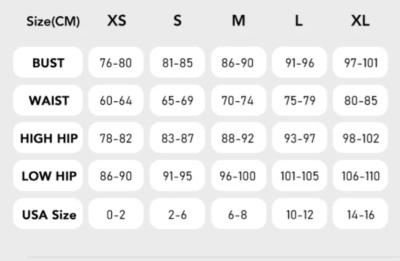
Task: Click the BUST row label
Action: point(48,63)
